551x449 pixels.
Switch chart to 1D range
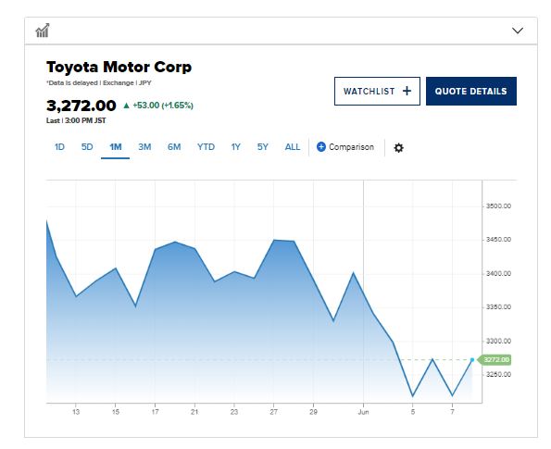point(59,147)
